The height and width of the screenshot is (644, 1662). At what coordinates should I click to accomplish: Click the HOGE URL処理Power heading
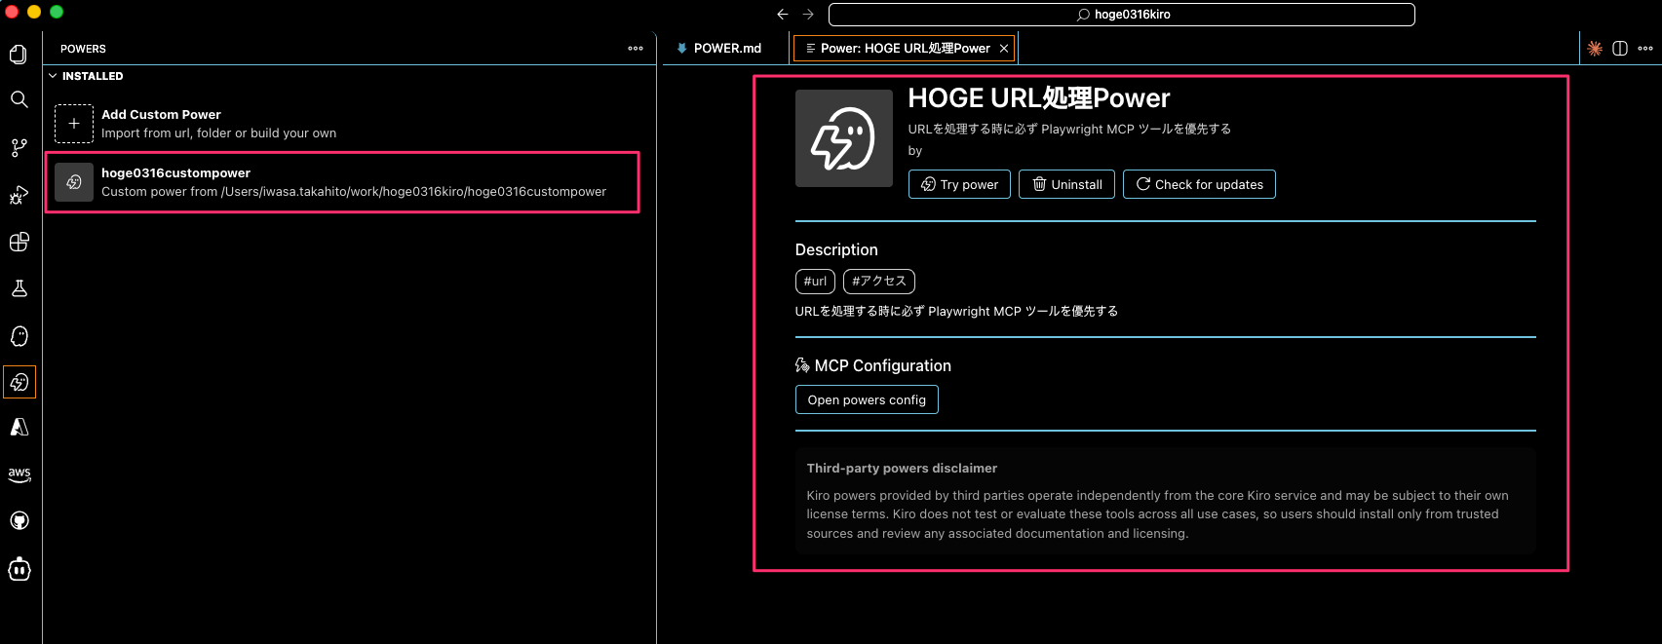click(x=1038, y=97)
